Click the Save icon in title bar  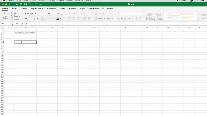pos(21,4)
